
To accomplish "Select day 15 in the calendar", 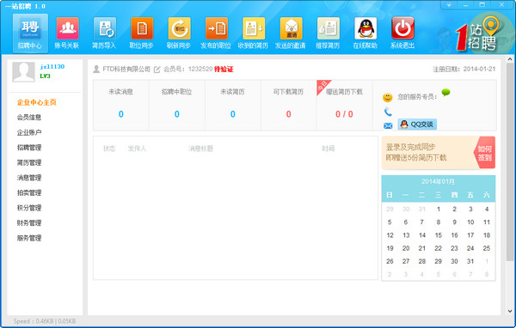I will (x=438, y=235).
